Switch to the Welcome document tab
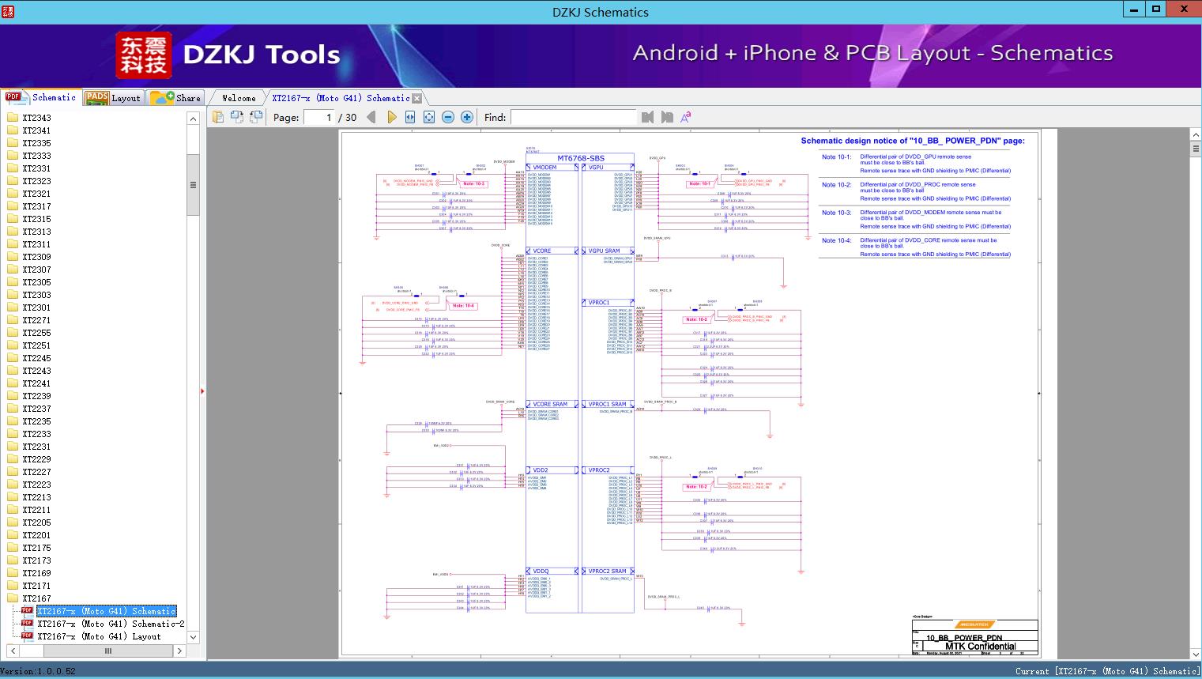1202x679 pixels. (239, 98)
